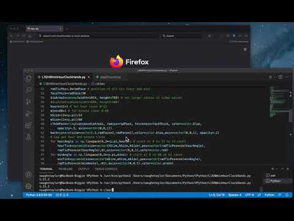The width and height of the screenshot is (294, 221).
Task: Click the terminal prompt line with clear
Action: (x=77, y=190)
